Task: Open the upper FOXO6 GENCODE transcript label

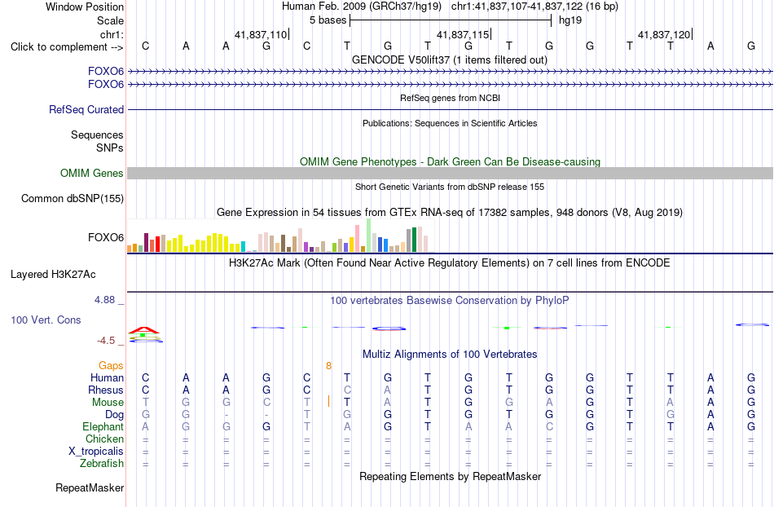Action: coord(106,72)
